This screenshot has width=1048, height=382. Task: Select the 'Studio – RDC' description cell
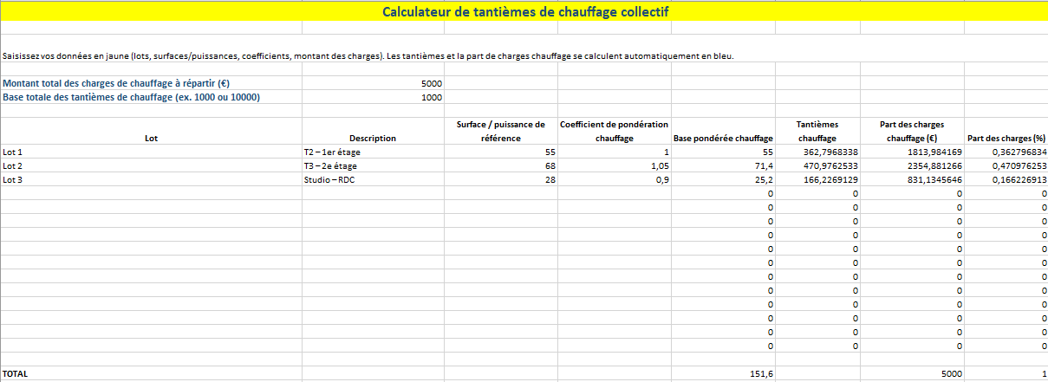tap(372, 179)
